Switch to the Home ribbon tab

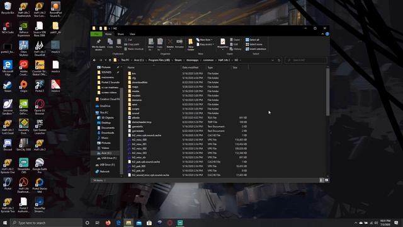[108, 34]
